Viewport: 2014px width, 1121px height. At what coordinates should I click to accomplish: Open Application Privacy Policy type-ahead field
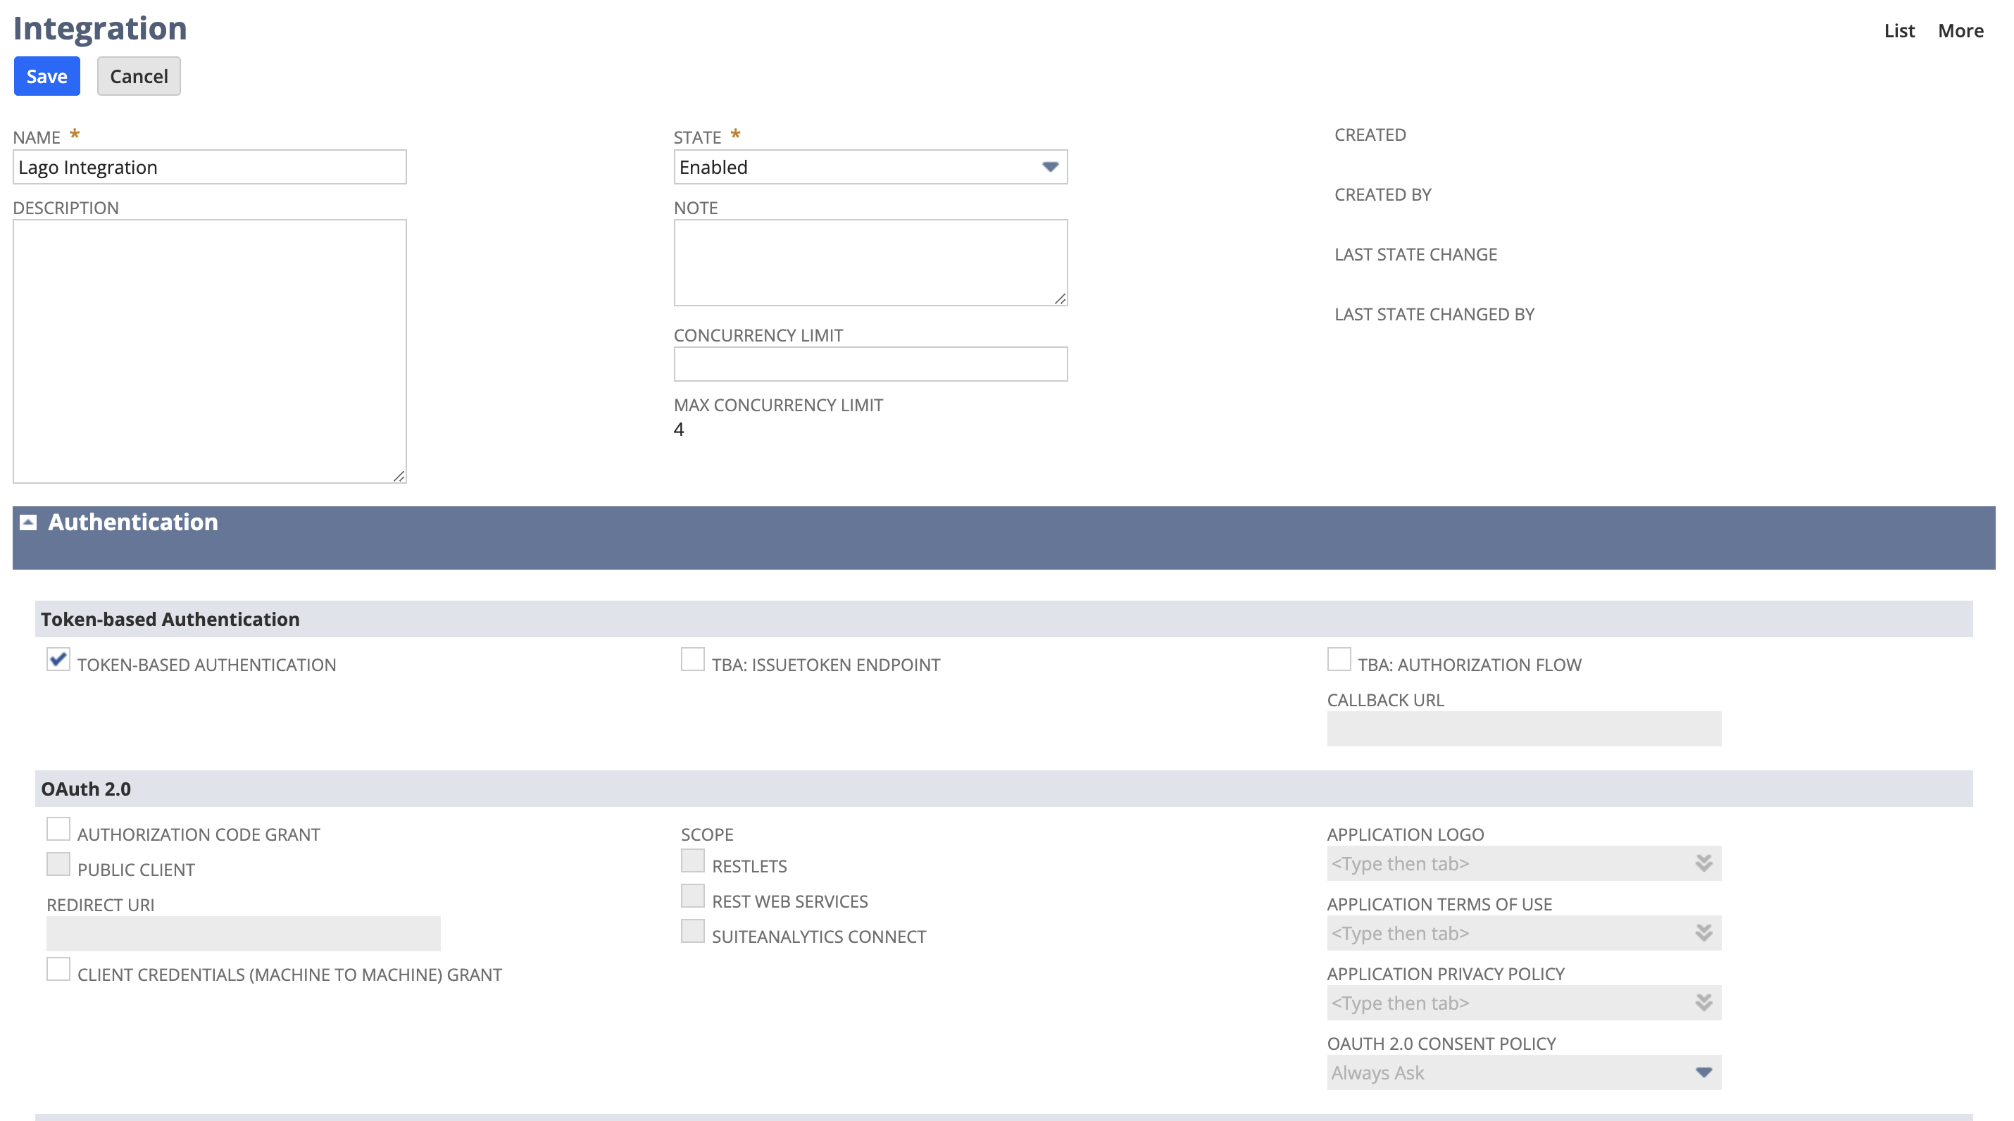[x=1524, y=1002]
